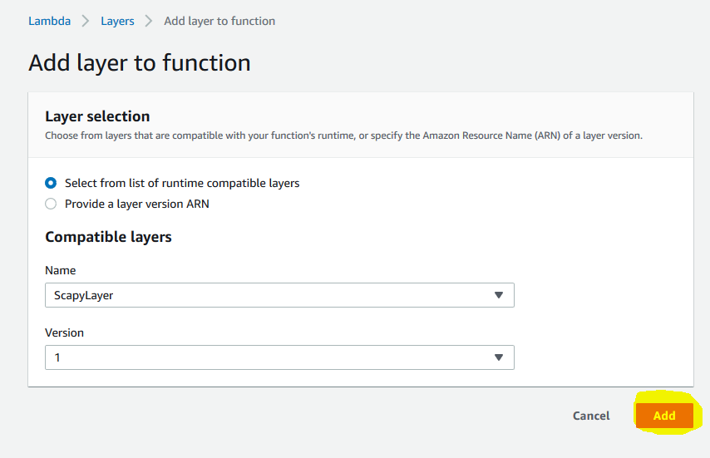Click the chevron after the Layers breadcrumb

click(x=149, y=21)
